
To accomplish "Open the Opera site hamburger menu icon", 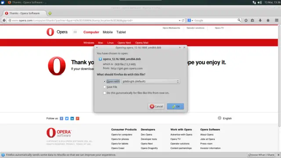I will [75, 32].
